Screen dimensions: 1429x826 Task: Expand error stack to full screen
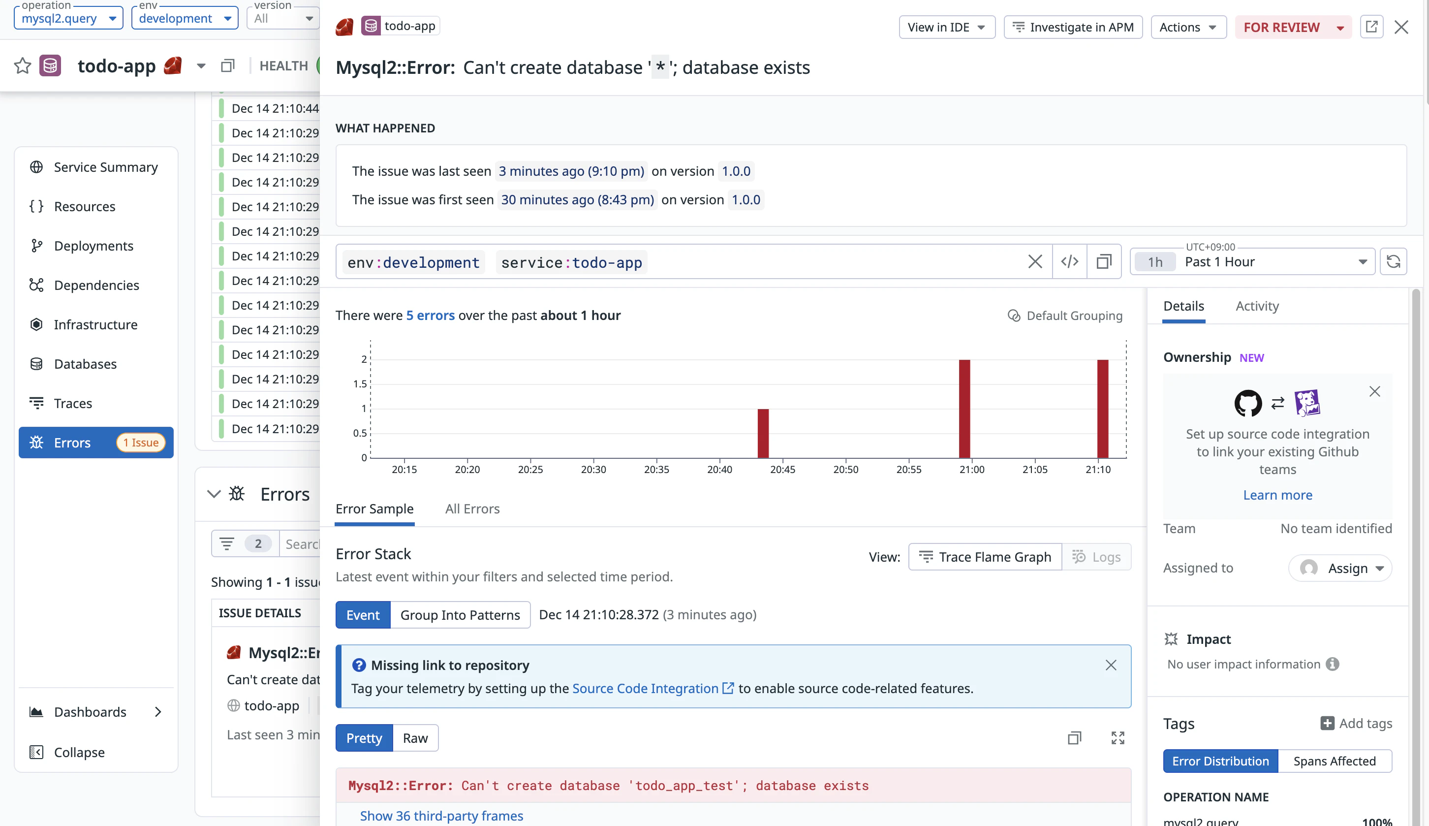click(1118, 737)
